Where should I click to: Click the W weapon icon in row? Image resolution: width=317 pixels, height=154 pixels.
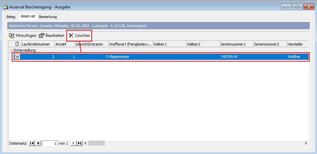pyautogui.click(x=17, y=57)
